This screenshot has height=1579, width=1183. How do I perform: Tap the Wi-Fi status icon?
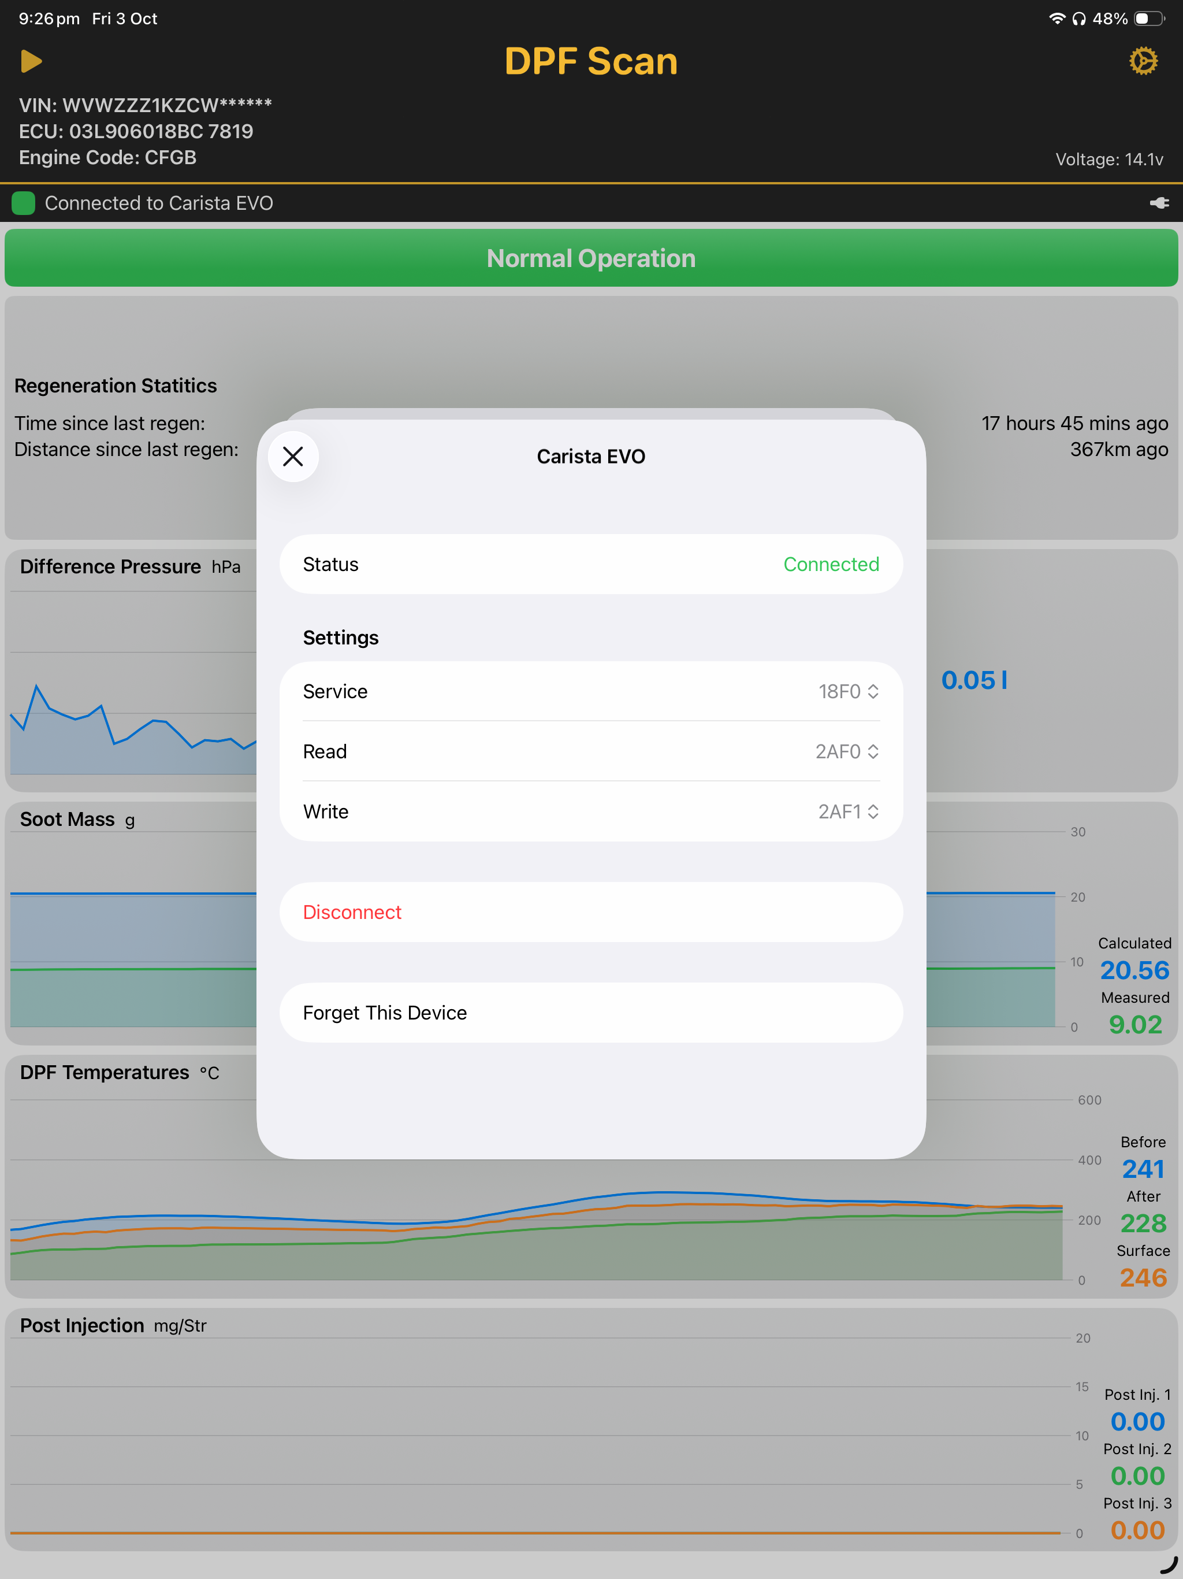tap(1056, 18)
